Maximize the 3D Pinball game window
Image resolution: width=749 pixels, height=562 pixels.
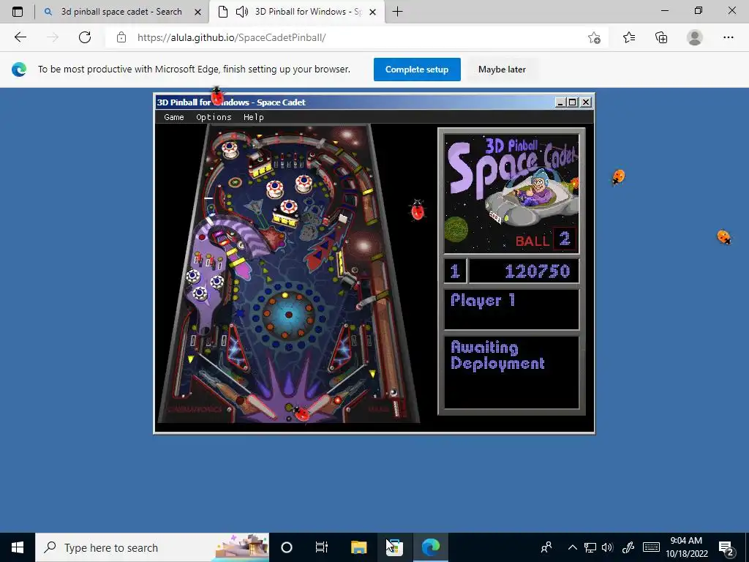tap(572, 102)
